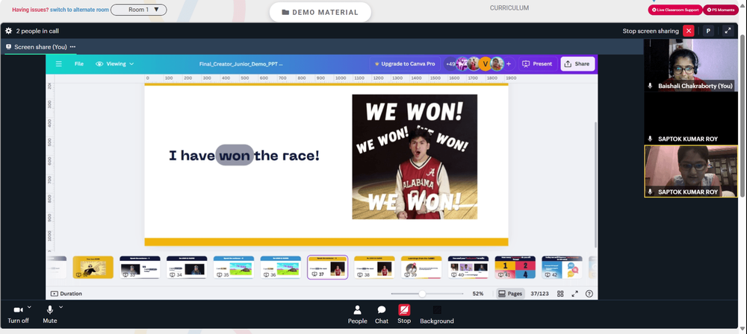The image size is (747, 334).
Task: Enter Canva fullscreen mode icon
Action: (575, 294)
